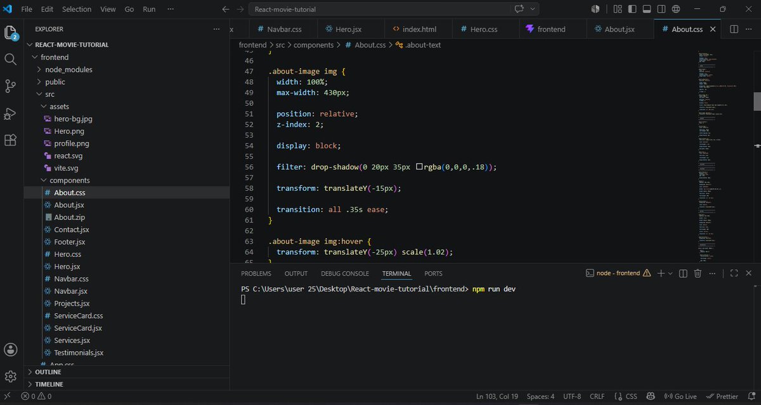Open launch profile dropdown beside plus
The image size is (761, 405).
[671, 273]
